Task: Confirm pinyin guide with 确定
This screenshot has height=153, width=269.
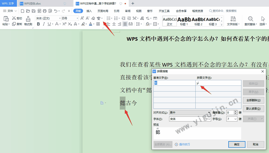Action: point(237,144)
